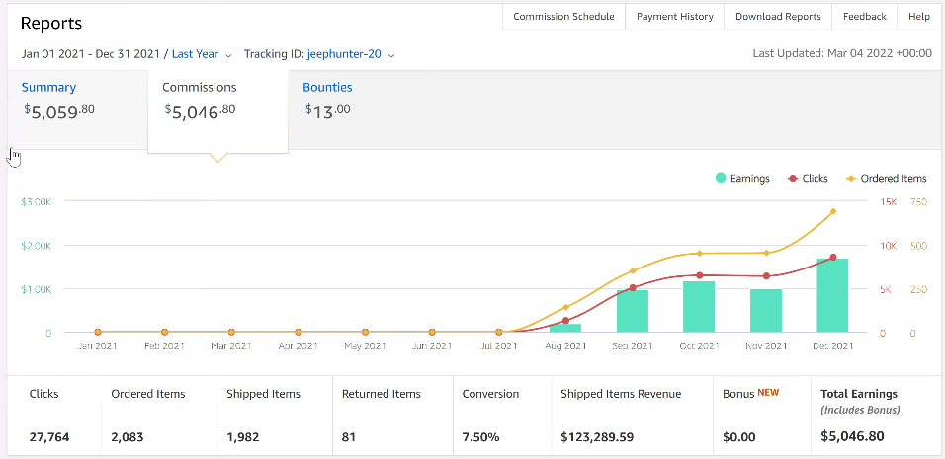Click the Last Updated Mar 04 2022 text
945x459 pixels.
click(842, 53)
